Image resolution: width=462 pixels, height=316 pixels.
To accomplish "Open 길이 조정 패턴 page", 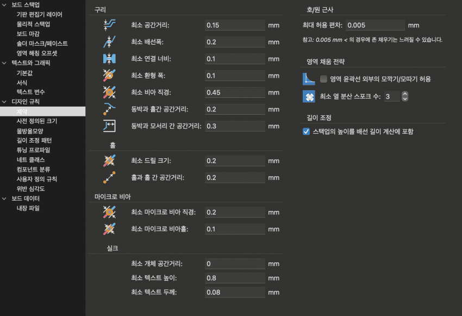I will 34,140.
